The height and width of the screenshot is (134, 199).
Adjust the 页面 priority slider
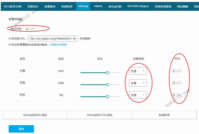(100, 85)
